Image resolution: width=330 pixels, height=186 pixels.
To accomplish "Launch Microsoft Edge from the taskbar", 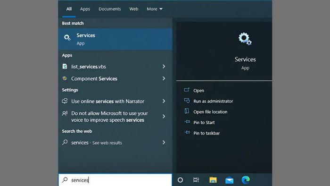I will tap(246, 180).
